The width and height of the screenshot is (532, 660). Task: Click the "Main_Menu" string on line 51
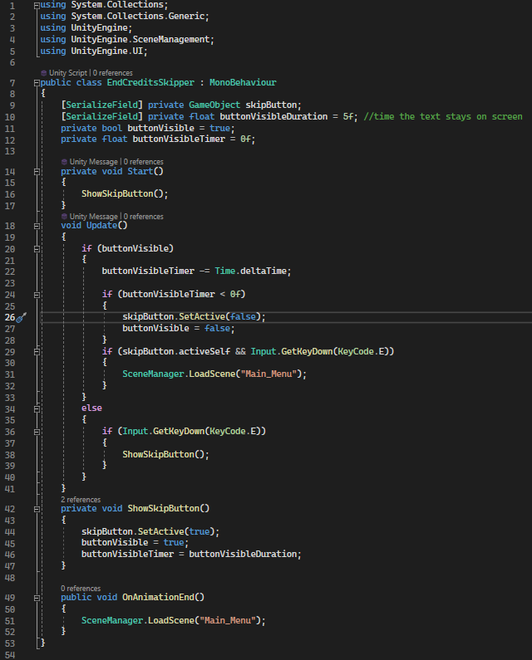click(x=228, y=620)
